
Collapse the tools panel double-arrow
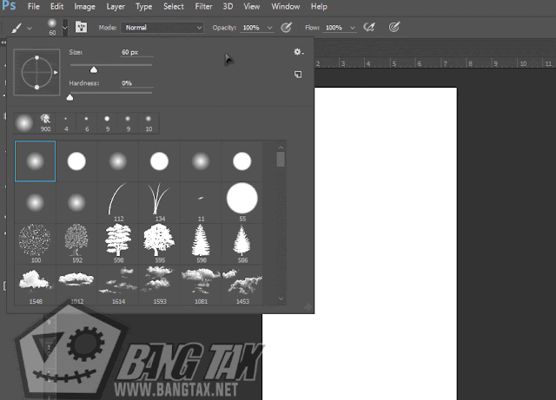click(3, 43)
